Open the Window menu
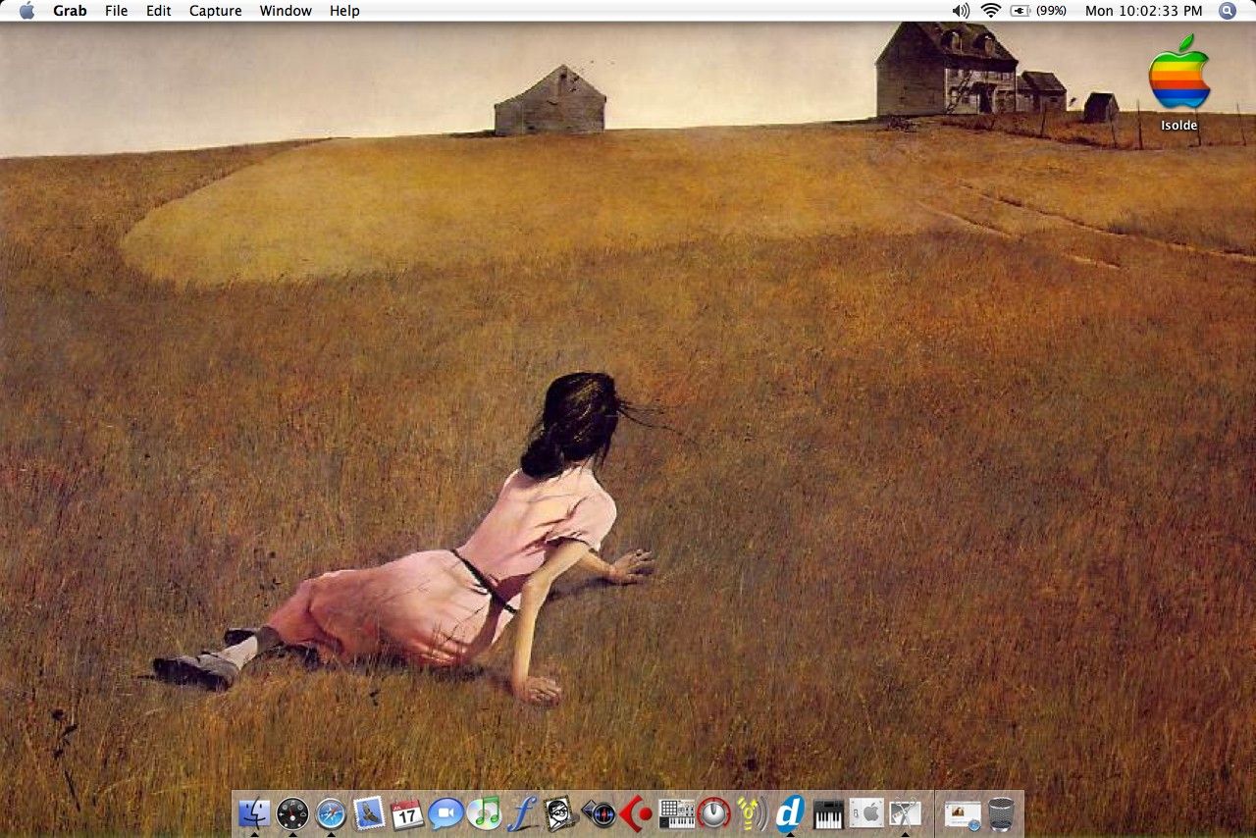 tap(286, 11)
